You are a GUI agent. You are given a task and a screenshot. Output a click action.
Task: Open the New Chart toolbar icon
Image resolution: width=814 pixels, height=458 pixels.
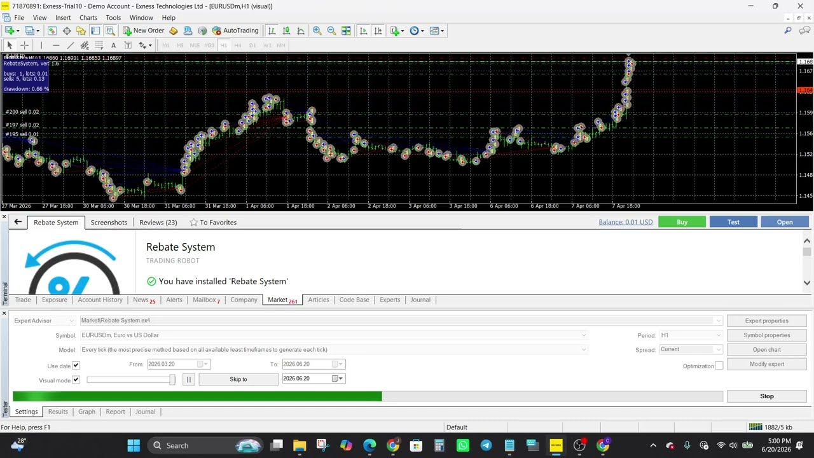pyautogui.click(x=10, y=31)
